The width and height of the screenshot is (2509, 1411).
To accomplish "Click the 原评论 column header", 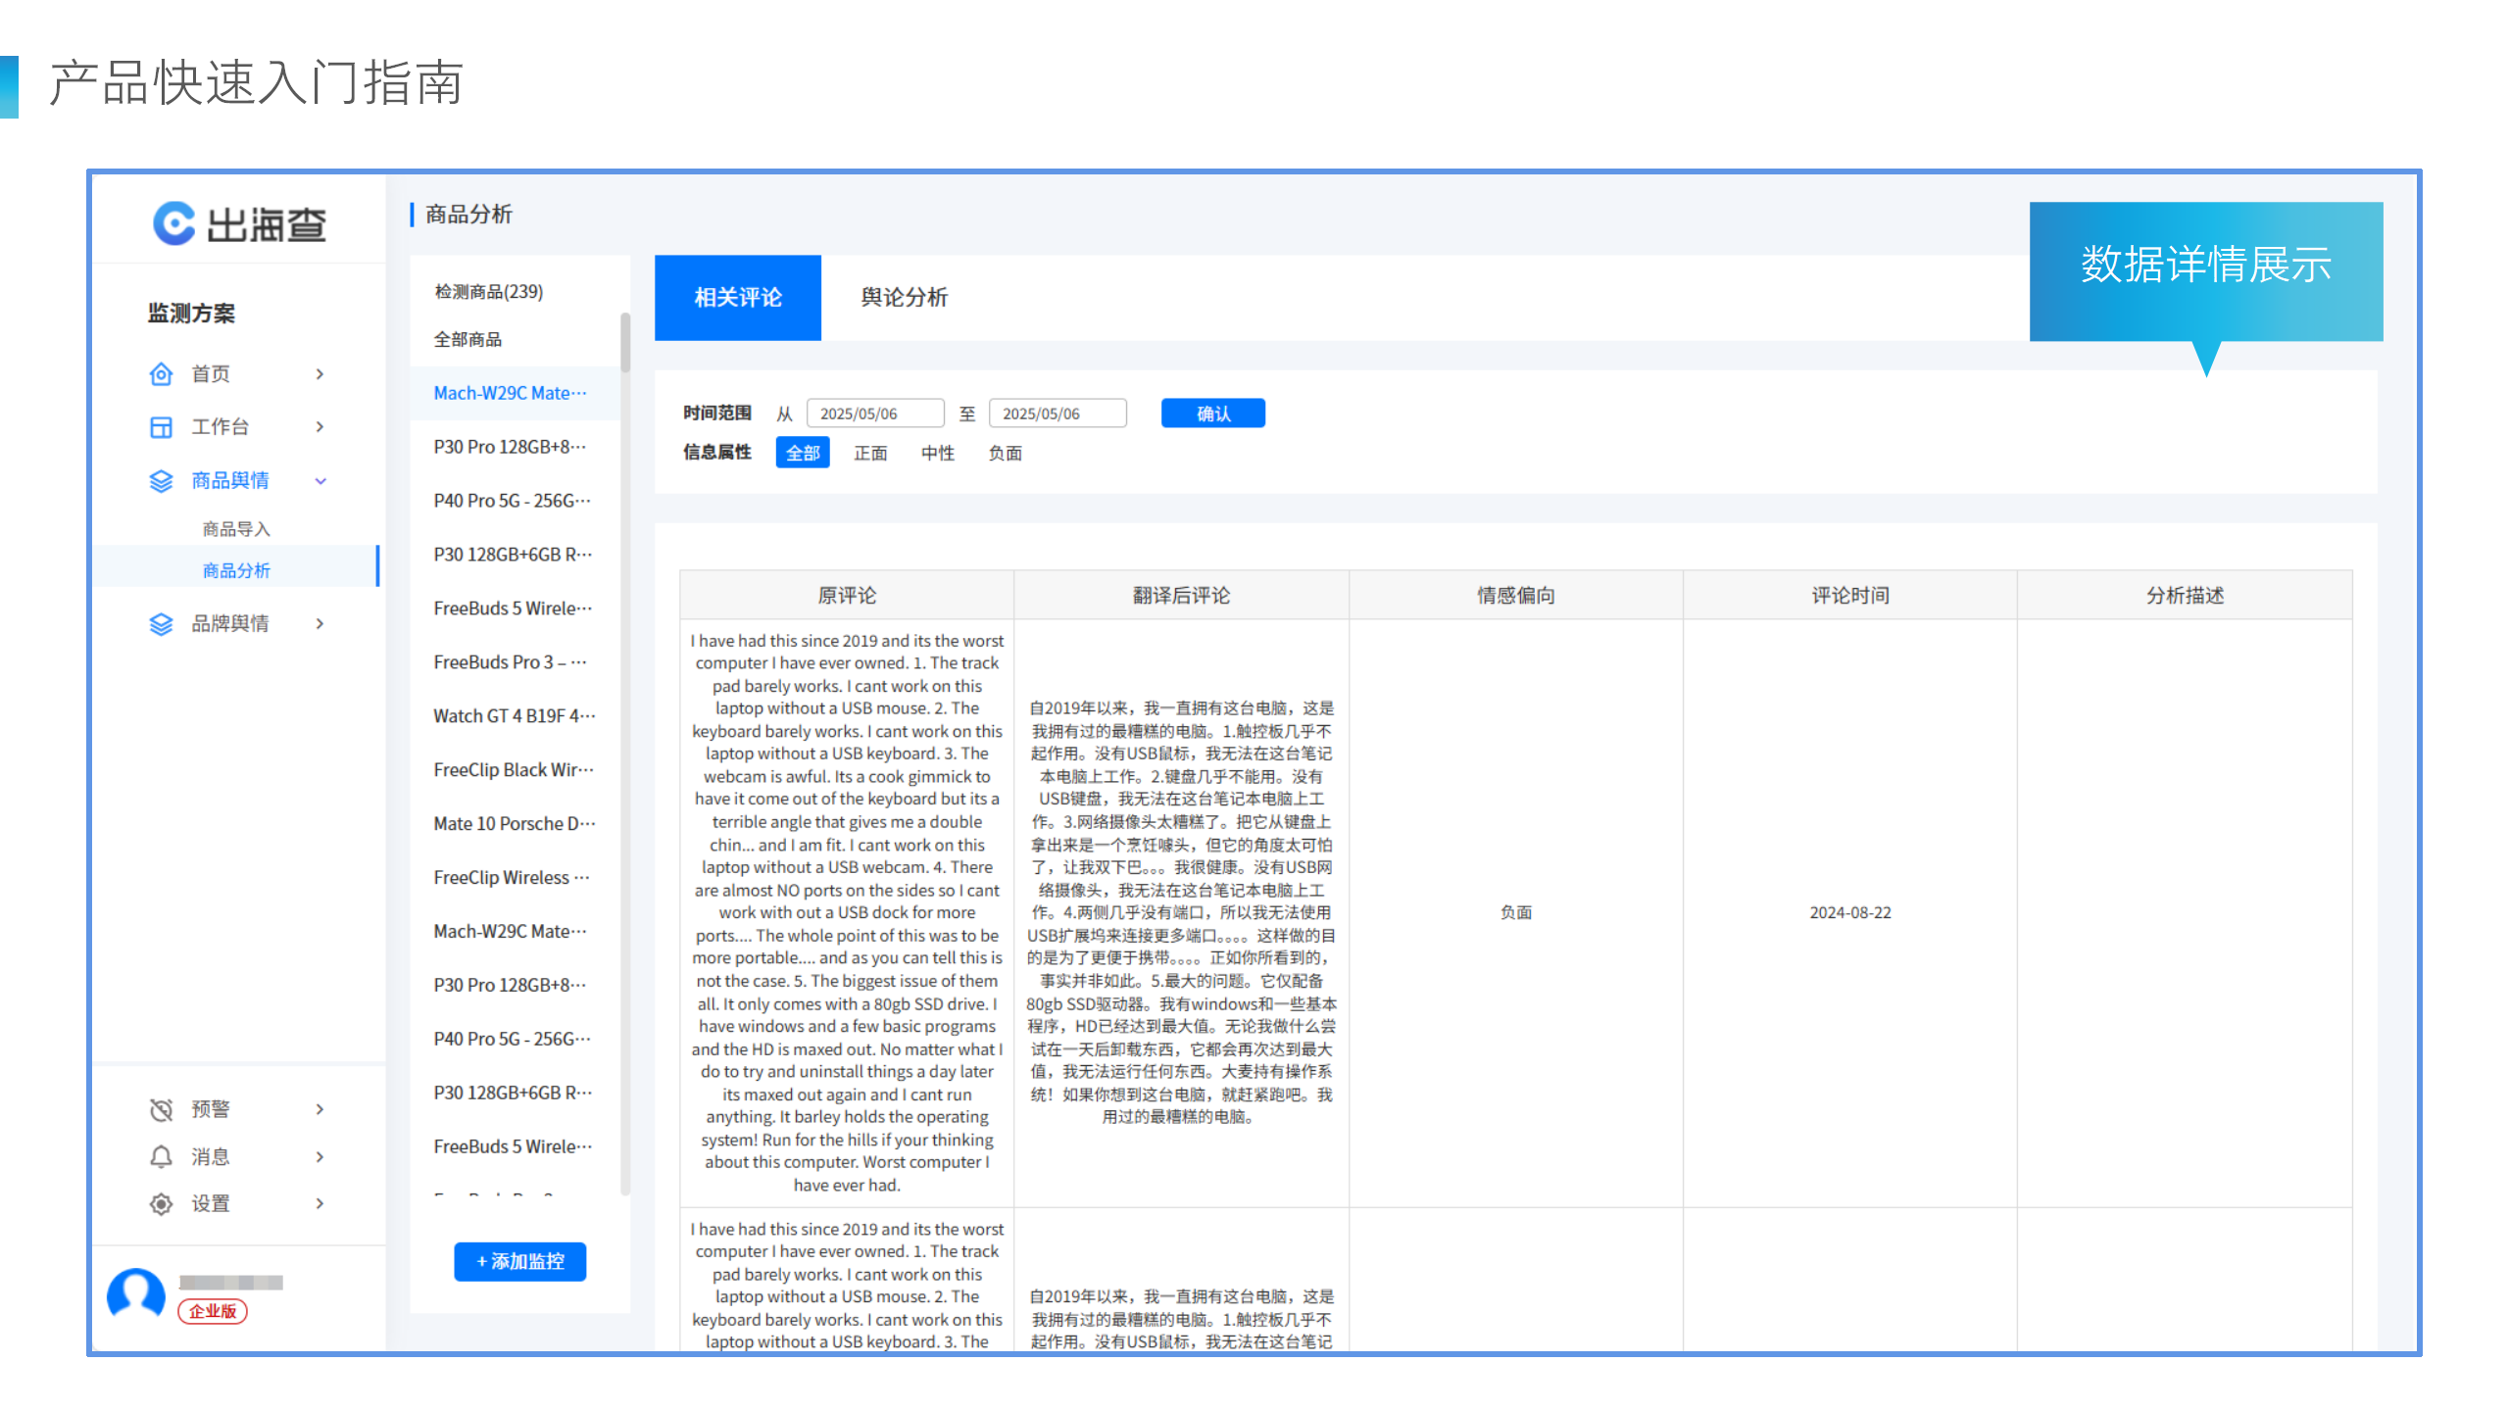I will point(847,596).
